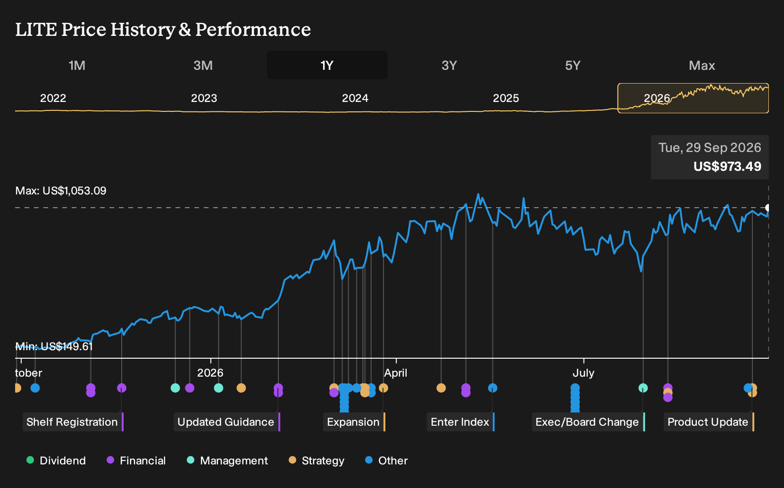Toggle the Dividend legend filter
Screen dimensions: 784x488
(x=56, y=461)
